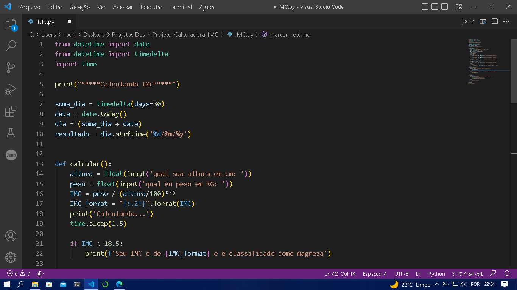Viewport: 517px width, 290px height.
Task: Open the Ver menu
Action: pos(101,7)
